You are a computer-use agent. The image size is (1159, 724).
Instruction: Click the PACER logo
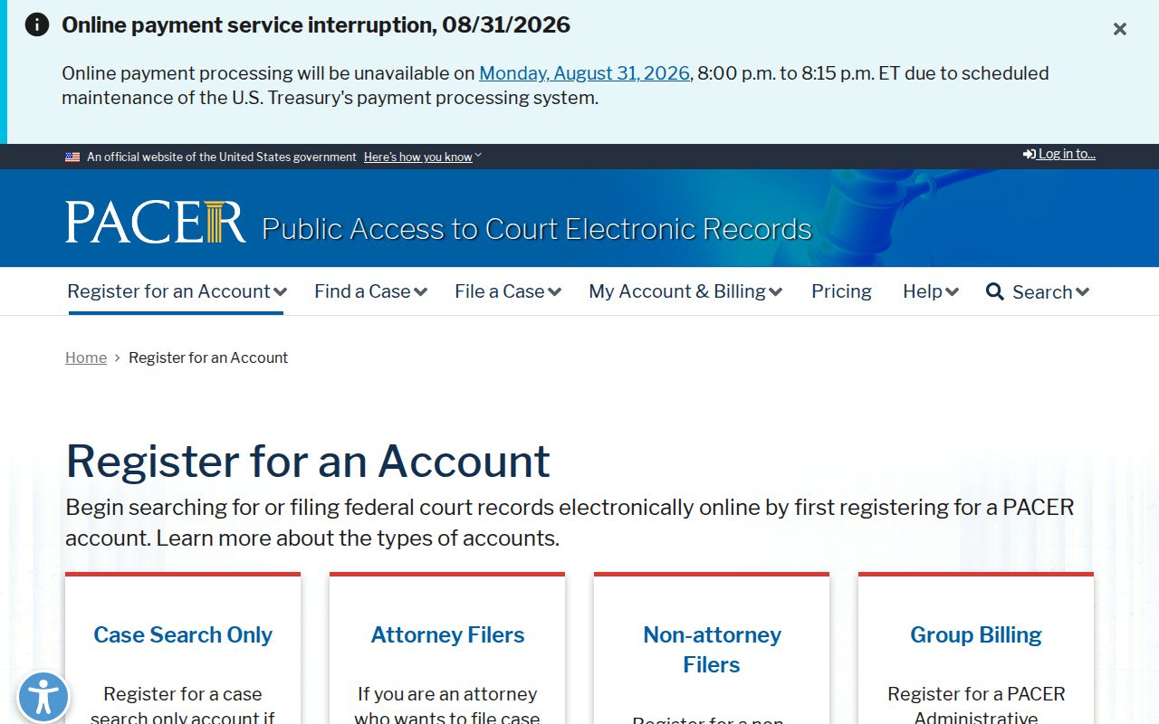pos(156,223)
